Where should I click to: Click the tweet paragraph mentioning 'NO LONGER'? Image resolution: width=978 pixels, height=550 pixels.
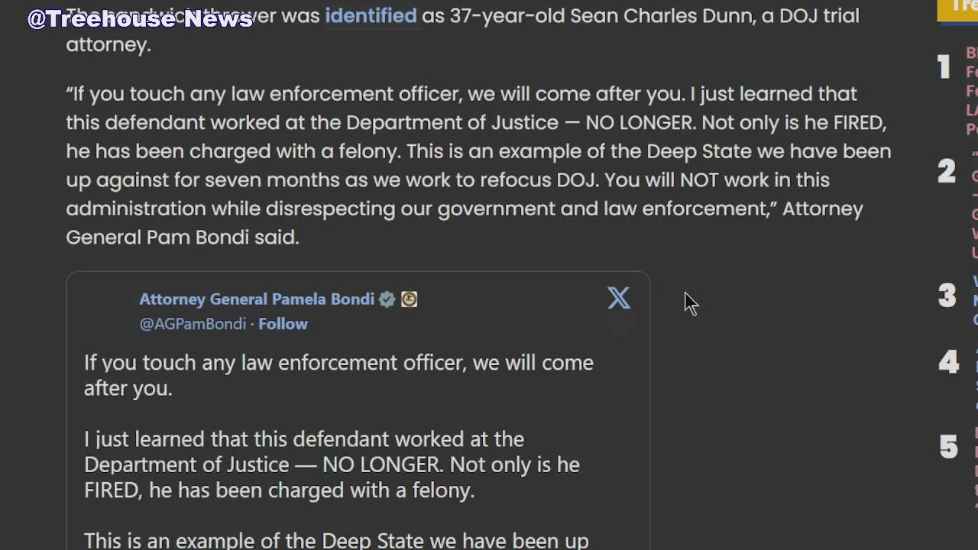coord(332,464)
